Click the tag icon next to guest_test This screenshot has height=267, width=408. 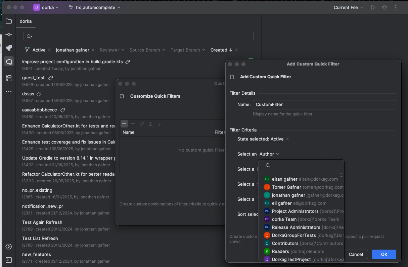(x=51, y=78)
